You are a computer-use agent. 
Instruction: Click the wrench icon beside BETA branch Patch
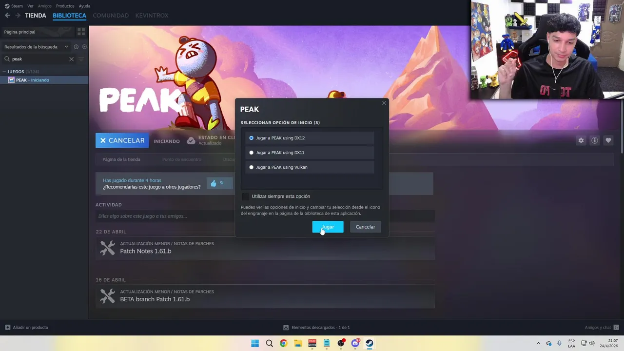[x=107, y=296]
